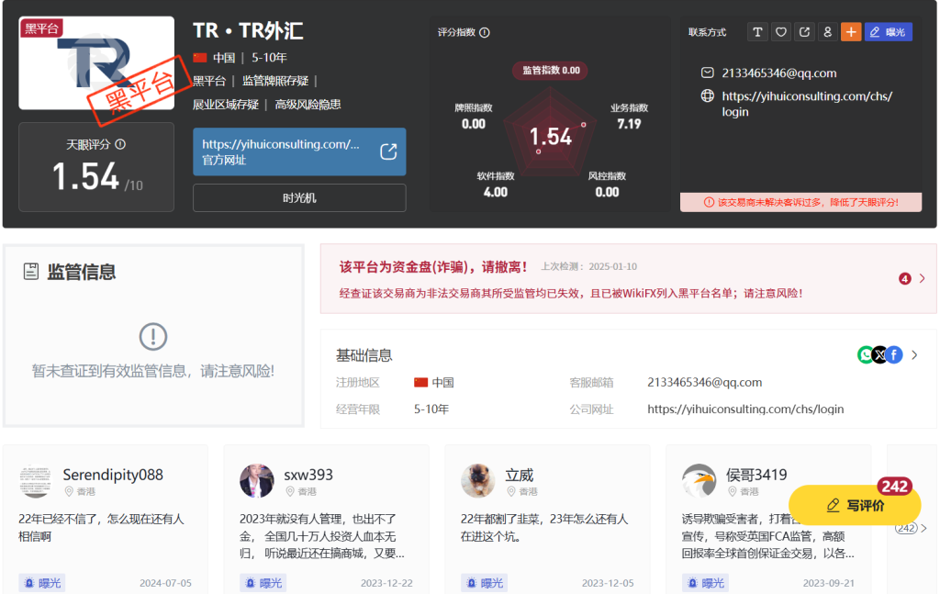The width and height of the screenshot is (940, 594).
Task: Click the WhatsApp social icon
Action: point(866,355)
